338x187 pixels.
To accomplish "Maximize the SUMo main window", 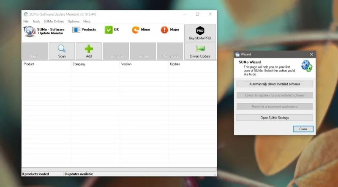I will 197,14.
